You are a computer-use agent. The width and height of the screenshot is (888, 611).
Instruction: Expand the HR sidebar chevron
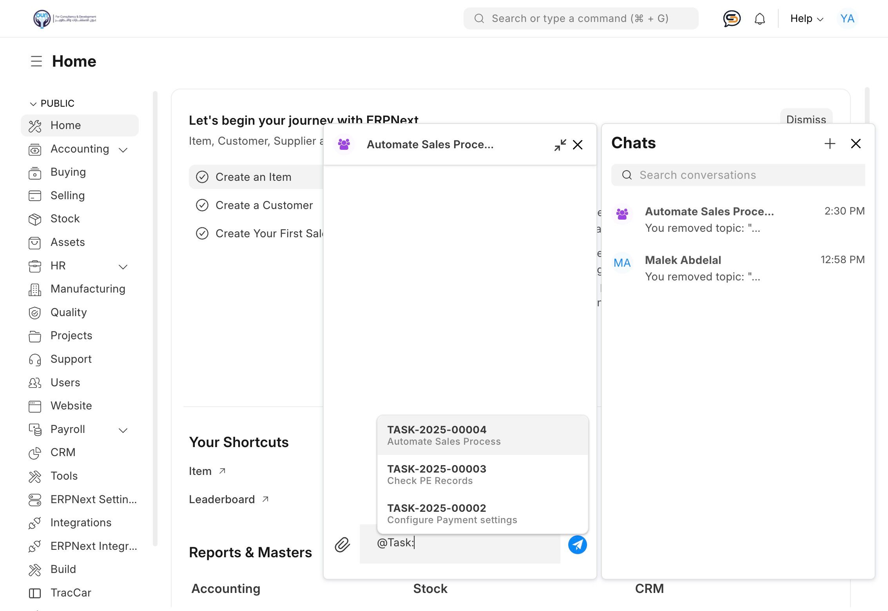point(123,267)
